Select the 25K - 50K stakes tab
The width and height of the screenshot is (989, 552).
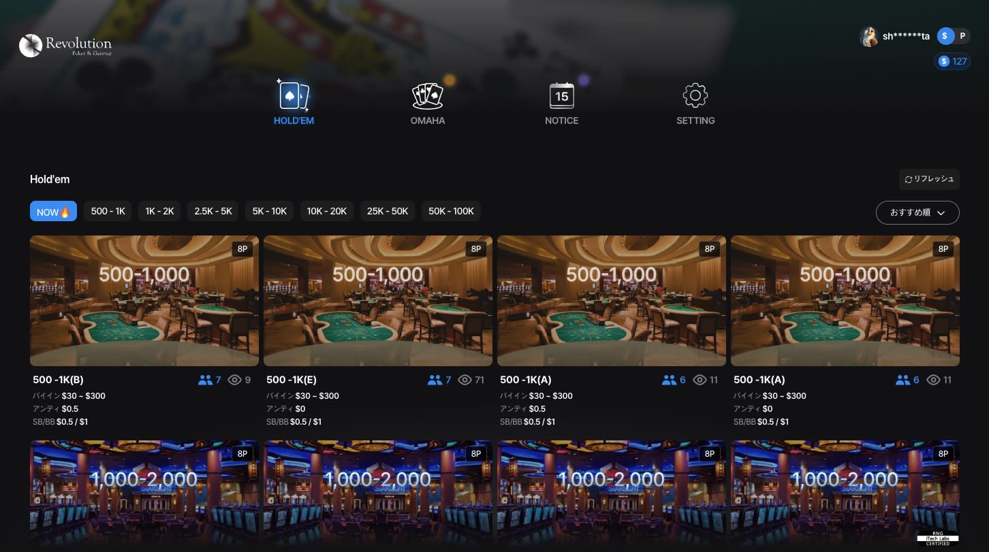pyautogui.click(x=388, y=212)
